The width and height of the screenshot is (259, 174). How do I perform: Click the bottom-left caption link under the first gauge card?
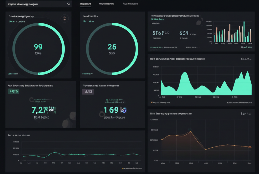[13, 73]
